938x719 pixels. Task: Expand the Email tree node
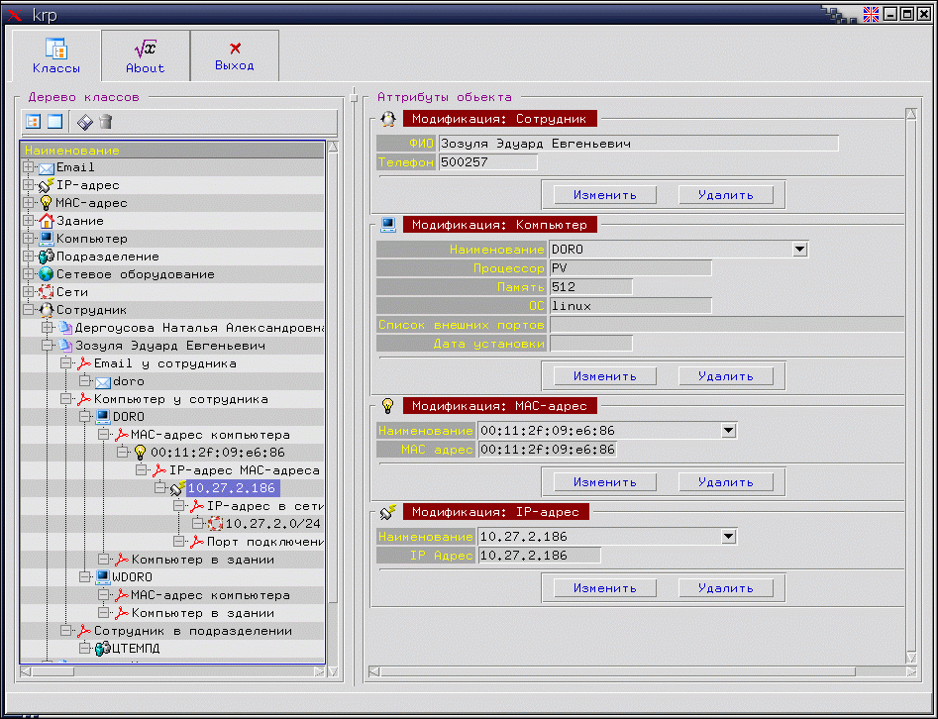tap(28, 167)
